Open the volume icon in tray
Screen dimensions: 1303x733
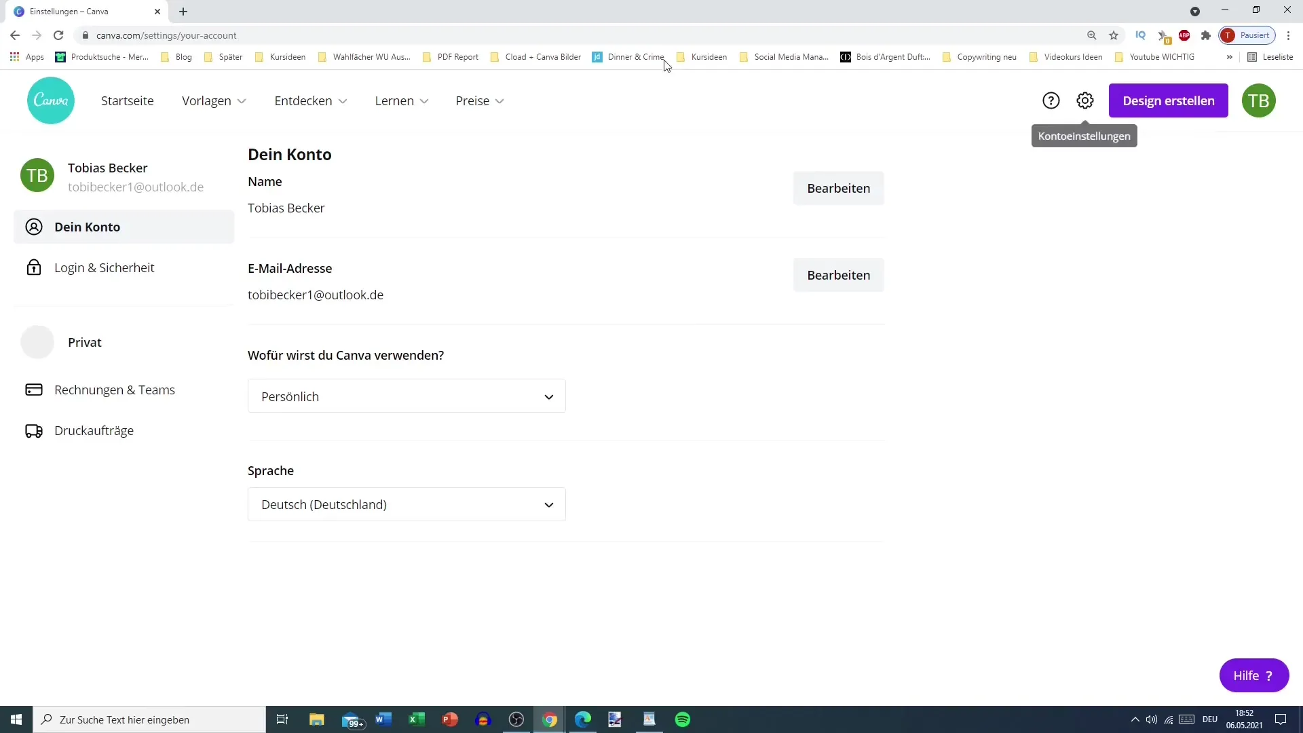tap(1152, 719)
